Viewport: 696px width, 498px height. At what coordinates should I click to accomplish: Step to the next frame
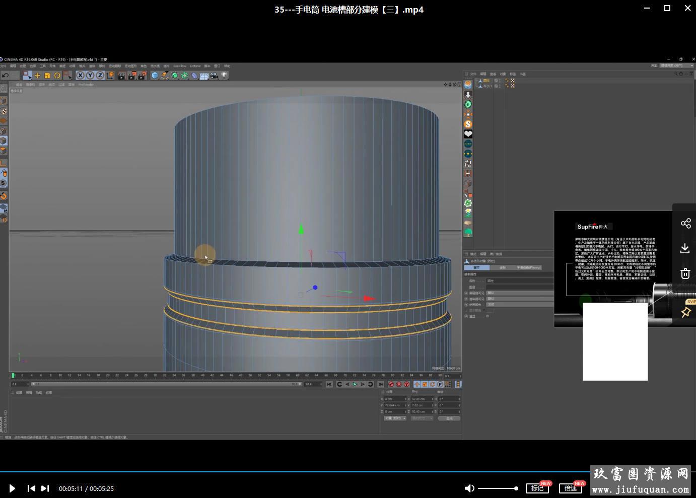(x=363, y=384)
